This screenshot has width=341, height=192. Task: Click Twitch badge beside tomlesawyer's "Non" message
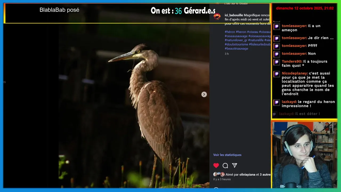(277, 54)
